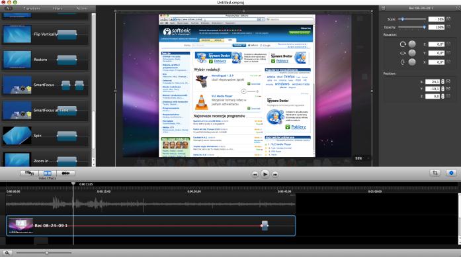Select the Rec 08-24-09 1 clip thumbnail

coord(21,225)
